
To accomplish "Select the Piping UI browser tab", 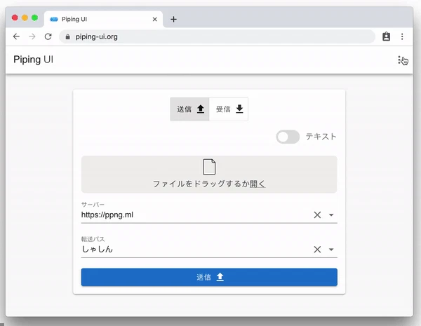I will click(103, 20).
